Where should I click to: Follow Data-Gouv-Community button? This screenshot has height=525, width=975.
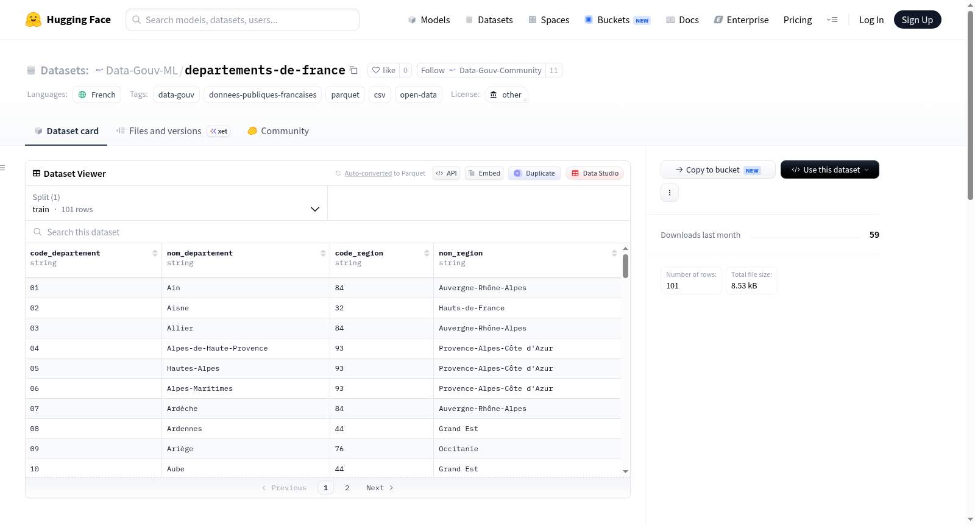point(481,70)
